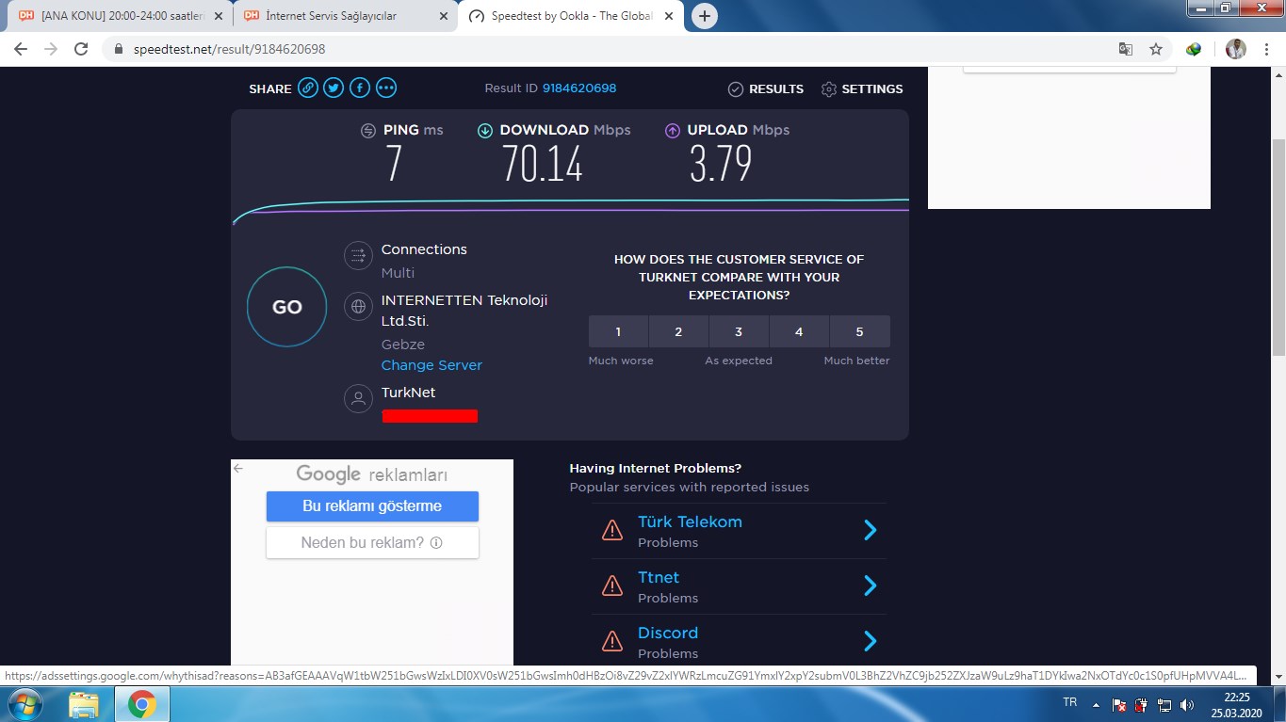
Task: Share the result on Twitter
Action: point(334,88)
